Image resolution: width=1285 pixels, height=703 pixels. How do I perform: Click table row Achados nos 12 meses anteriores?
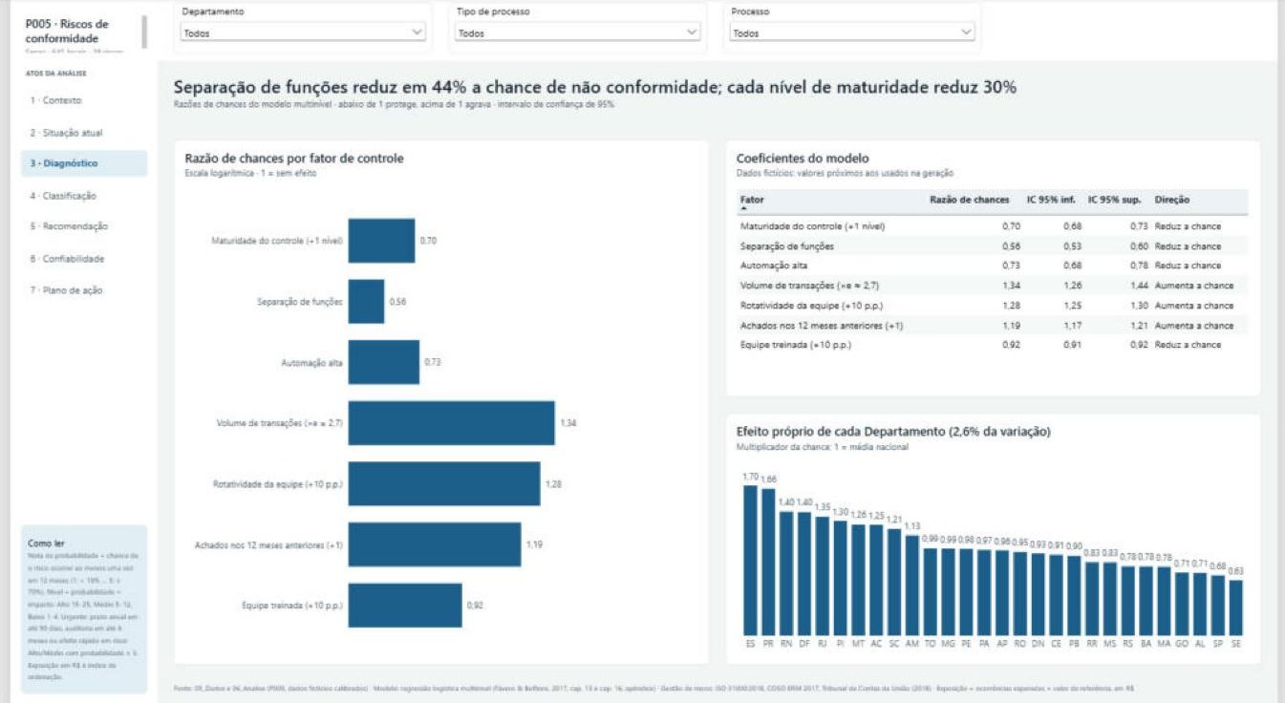(x=992, y=326)
